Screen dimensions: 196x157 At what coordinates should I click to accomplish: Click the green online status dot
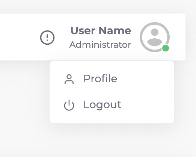pos(166,48)
